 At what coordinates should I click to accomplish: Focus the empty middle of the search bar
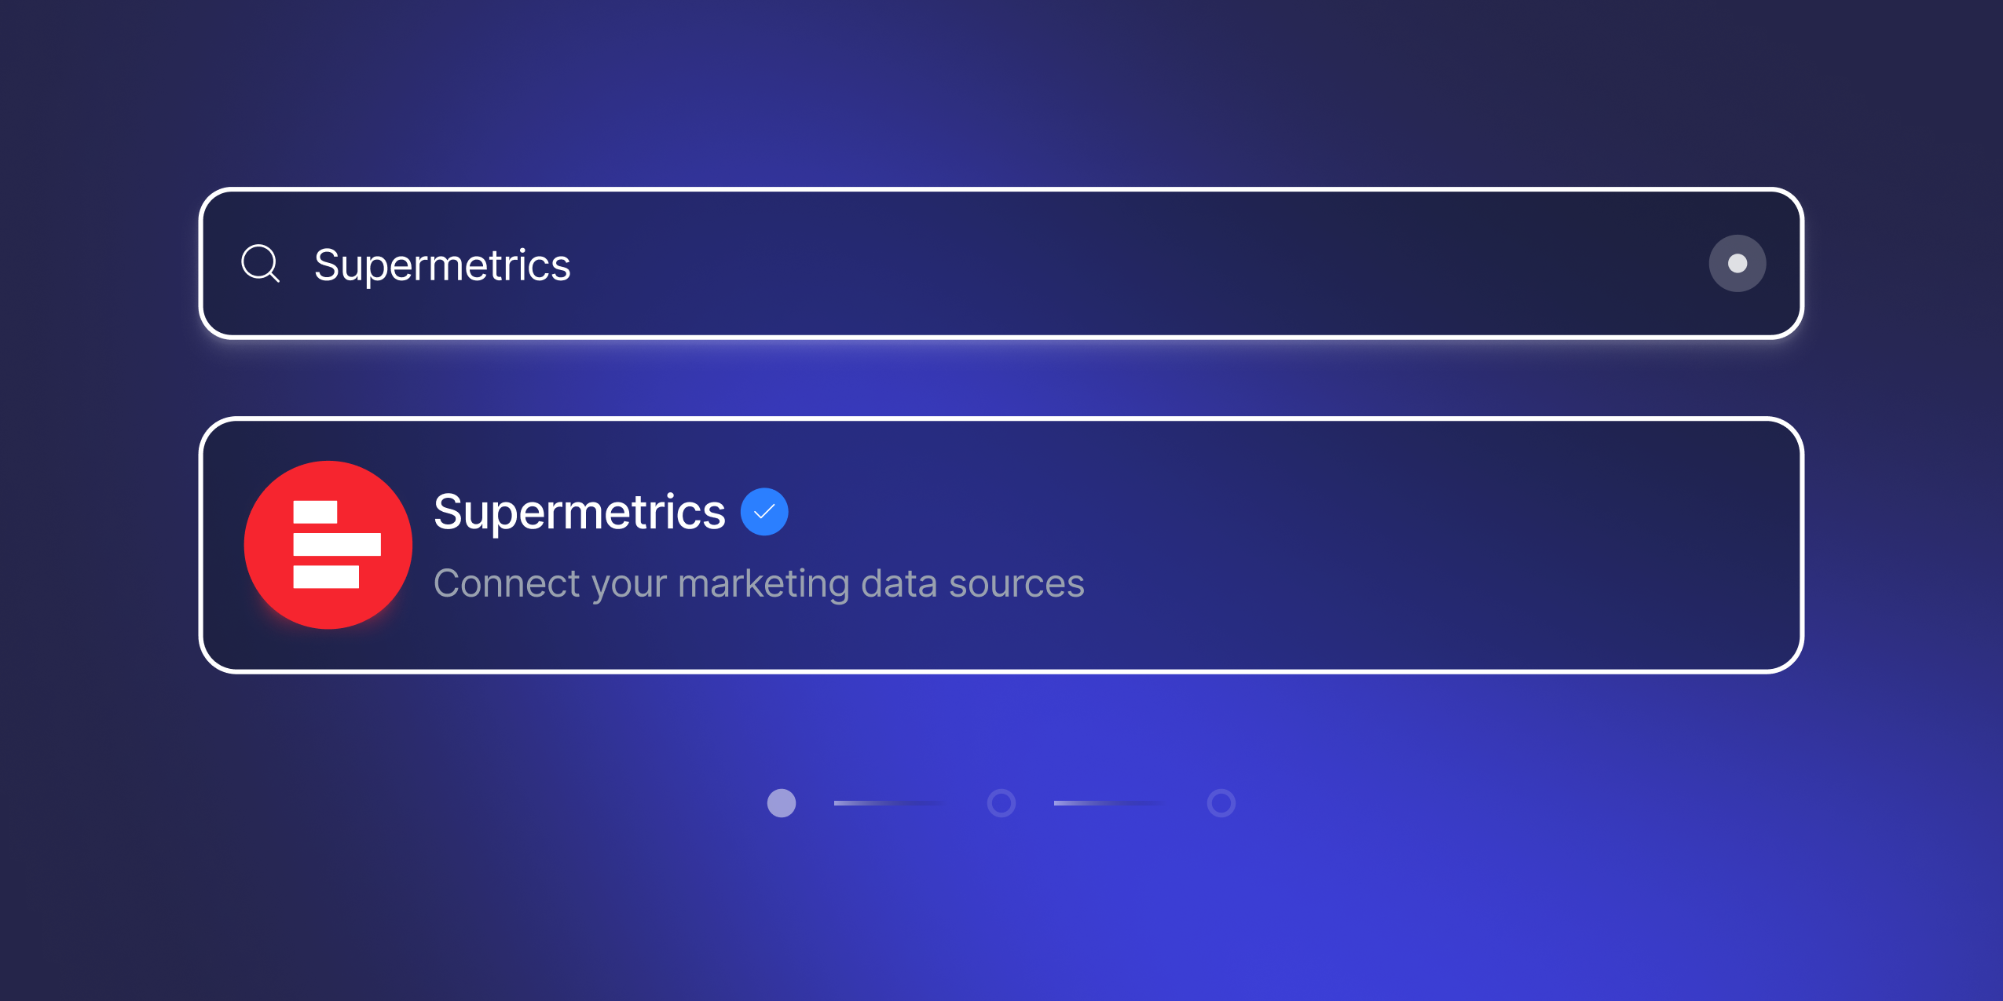[1100, 264]
